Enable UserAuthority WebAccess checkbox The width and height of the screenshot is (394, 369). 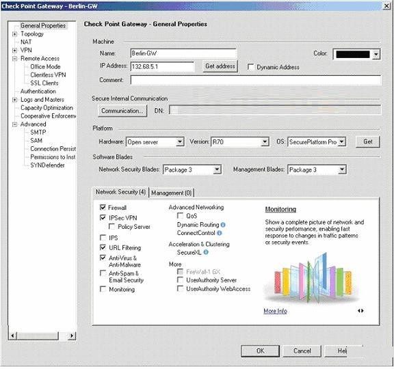coord(180,288)
